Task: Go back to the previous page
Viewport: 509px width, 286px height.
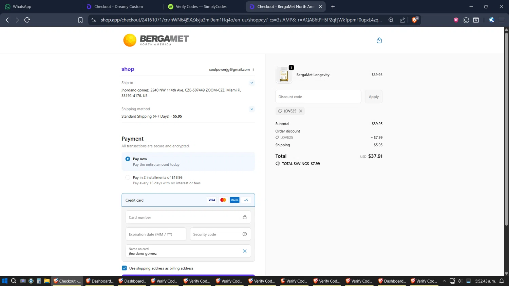Action: pyautogui.click(x=7, y=20)
